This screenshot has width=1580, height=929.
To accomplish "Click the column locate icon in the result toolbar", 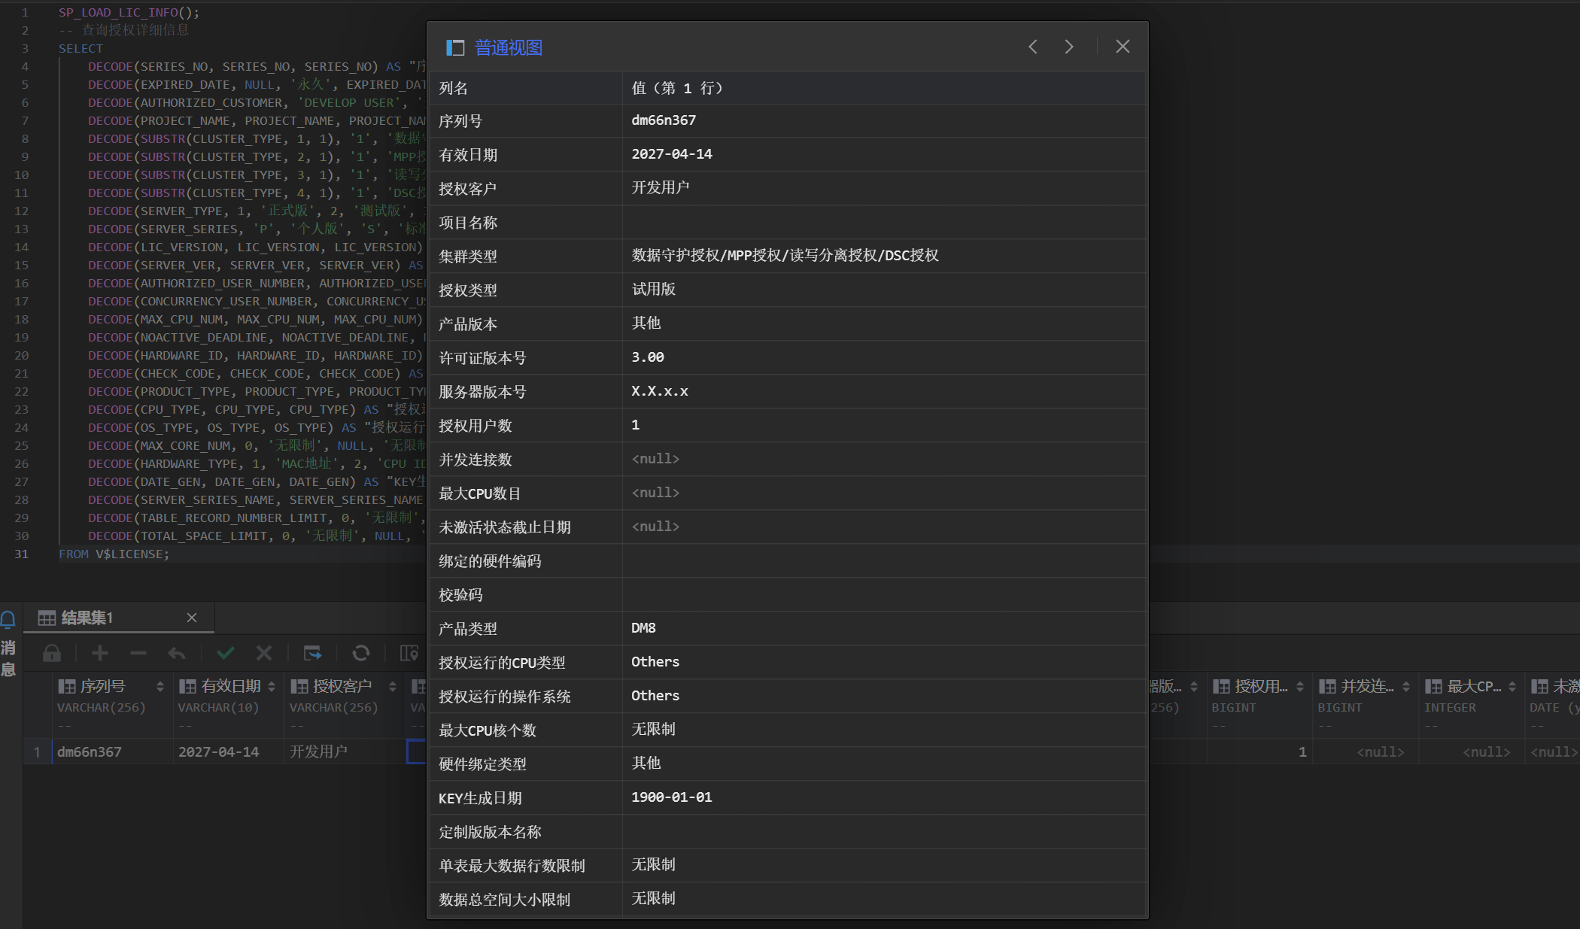I will [409, 653].
